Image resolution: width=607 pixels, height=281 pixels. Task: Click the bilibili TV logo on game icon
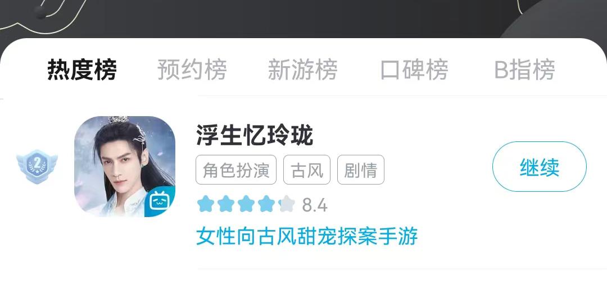click(x=161, y=202)
